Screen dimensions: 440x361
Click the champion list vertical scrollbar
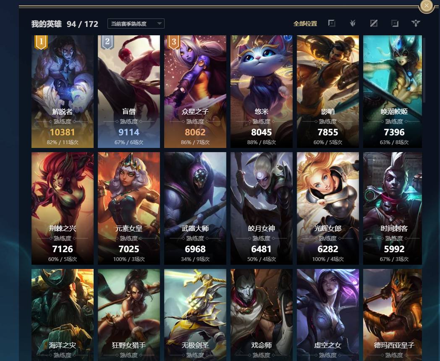424,70
